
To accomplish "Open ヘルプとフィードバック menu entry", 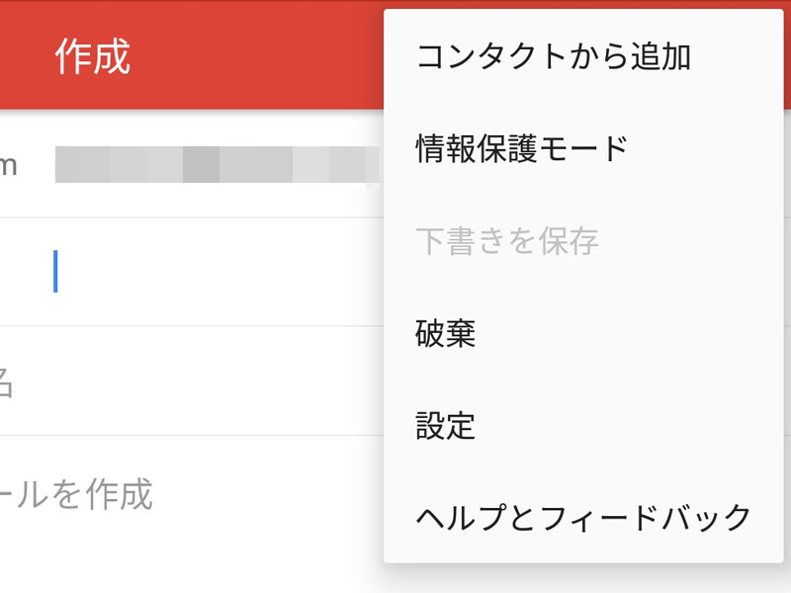I will (x=583, y=517).
